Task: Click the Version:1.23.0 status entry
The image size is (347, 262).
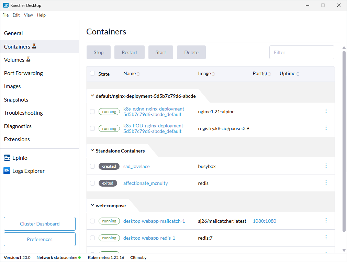Action: [17, 258]
